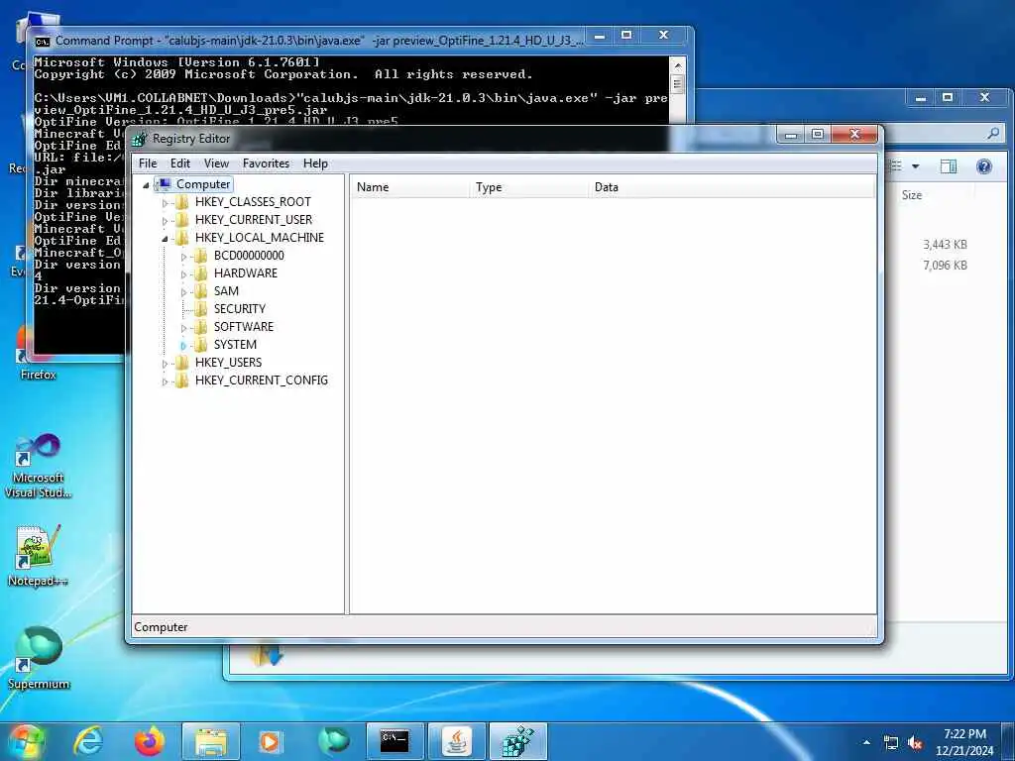Open Windows Media Player from the taskbar

point(270,741)
